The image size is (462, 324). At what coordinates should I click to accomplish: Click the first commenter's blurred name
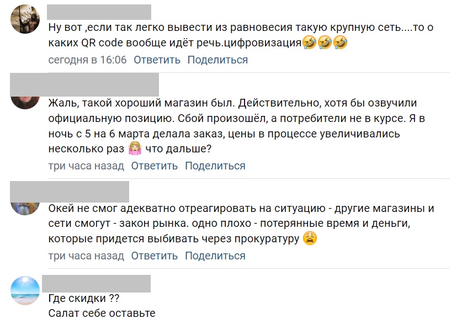[99, 12]
